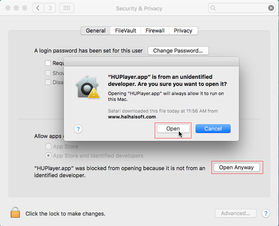This screenshot has width=279, height=226.
Task: Cancel the unidentified developer dialog
Action: (213, 129)
